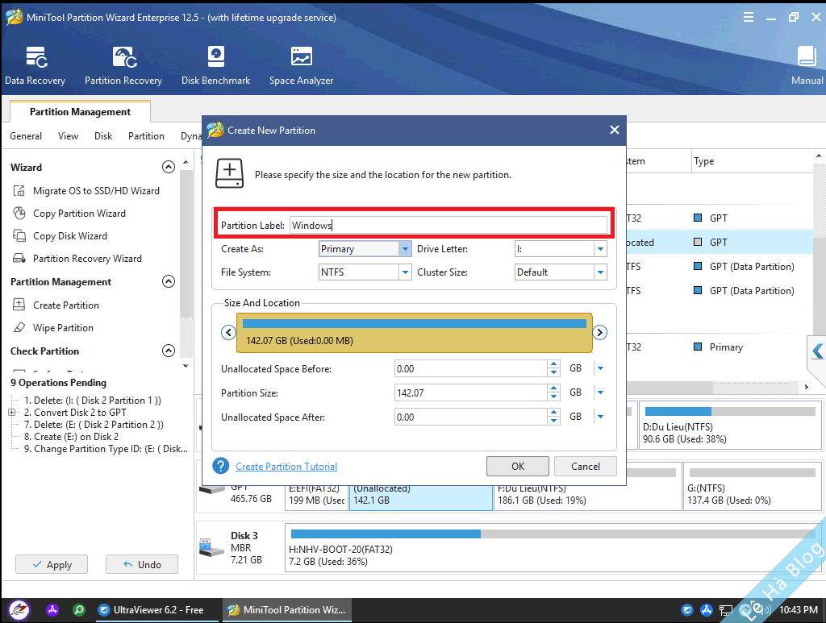This screenshot has width=826, height=623.
Task: Cancel the Create New Partition dialog
Action: 586,466
